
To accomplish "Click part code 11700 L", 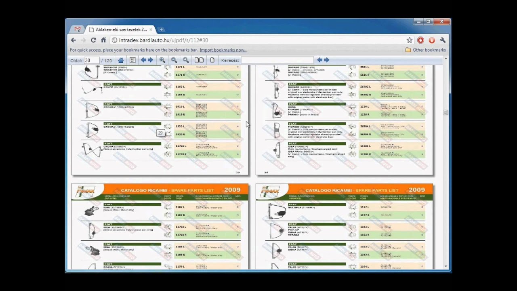I will click(x=181, y=146).
